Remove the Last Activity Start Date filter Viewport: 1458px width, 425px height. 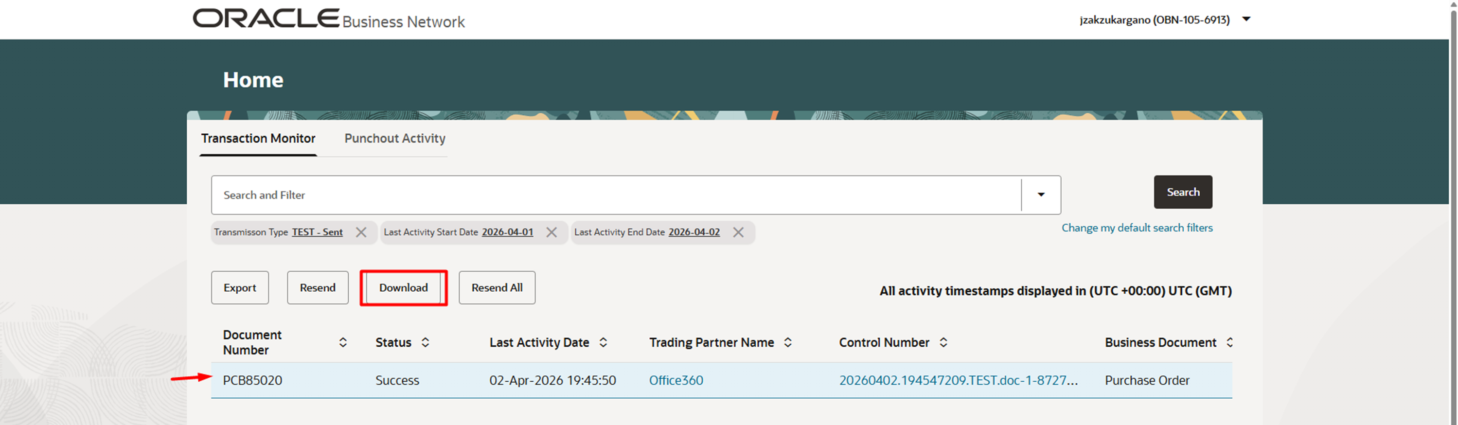tap(551, 232)
